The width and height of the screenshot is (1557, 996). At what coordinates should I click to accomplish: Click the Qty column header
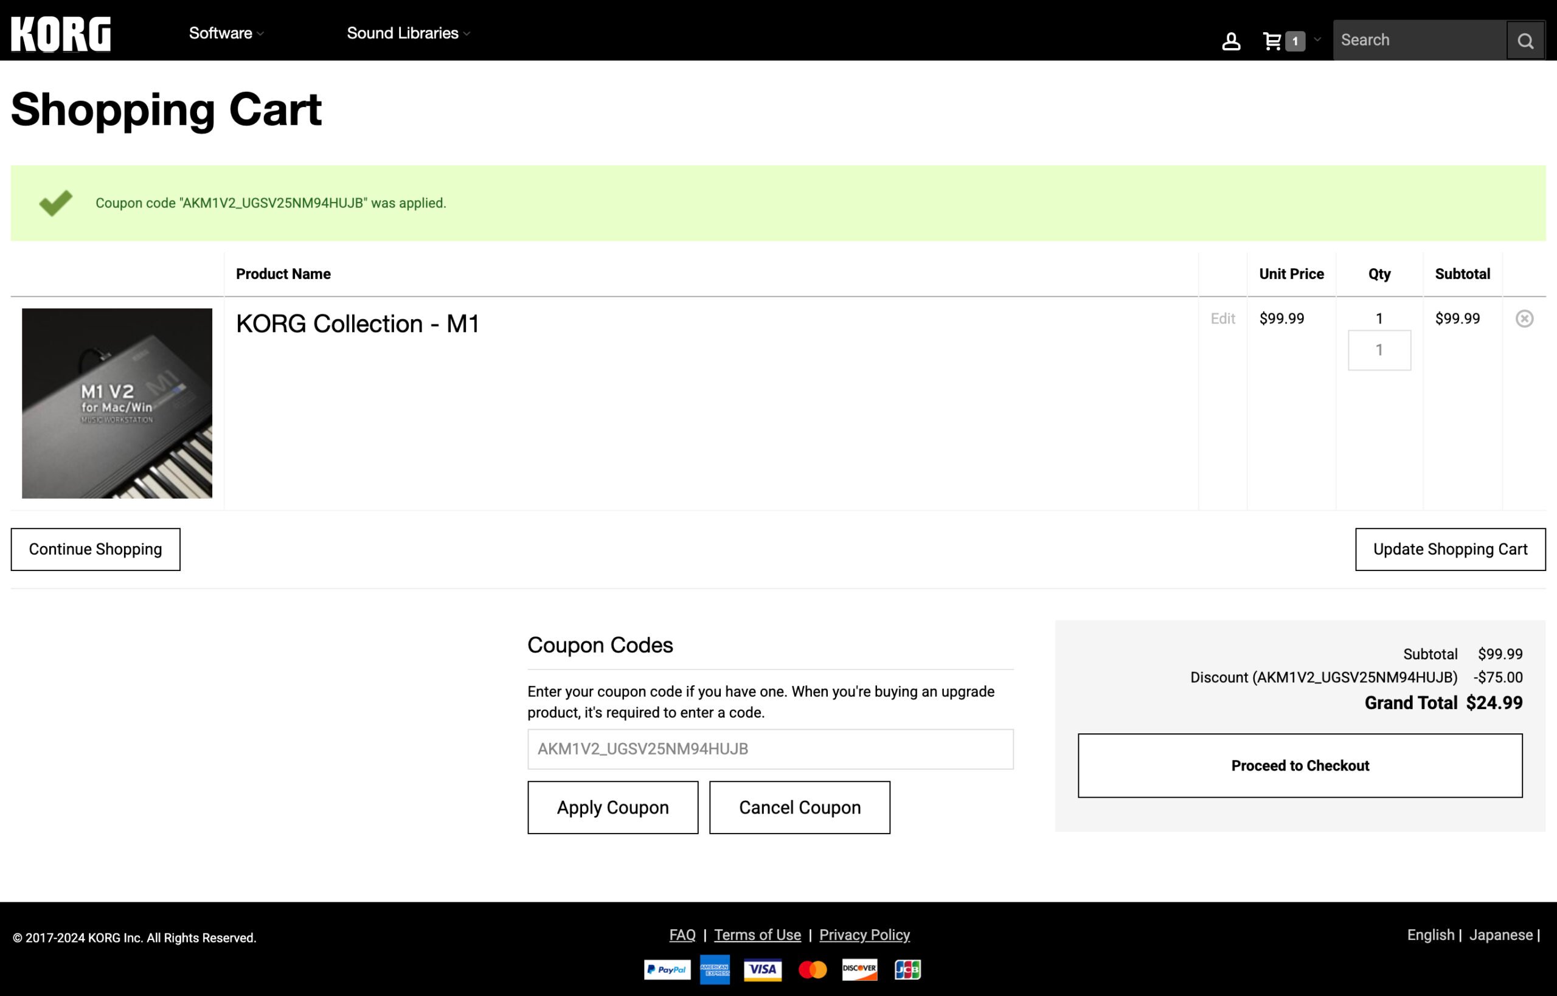1379,274
